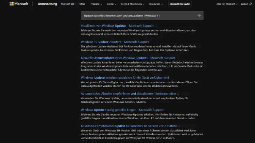This screenshot has height=143, width=255.
Task: Open Windows 10-Update-Assistent result
Action: (115, 42)
